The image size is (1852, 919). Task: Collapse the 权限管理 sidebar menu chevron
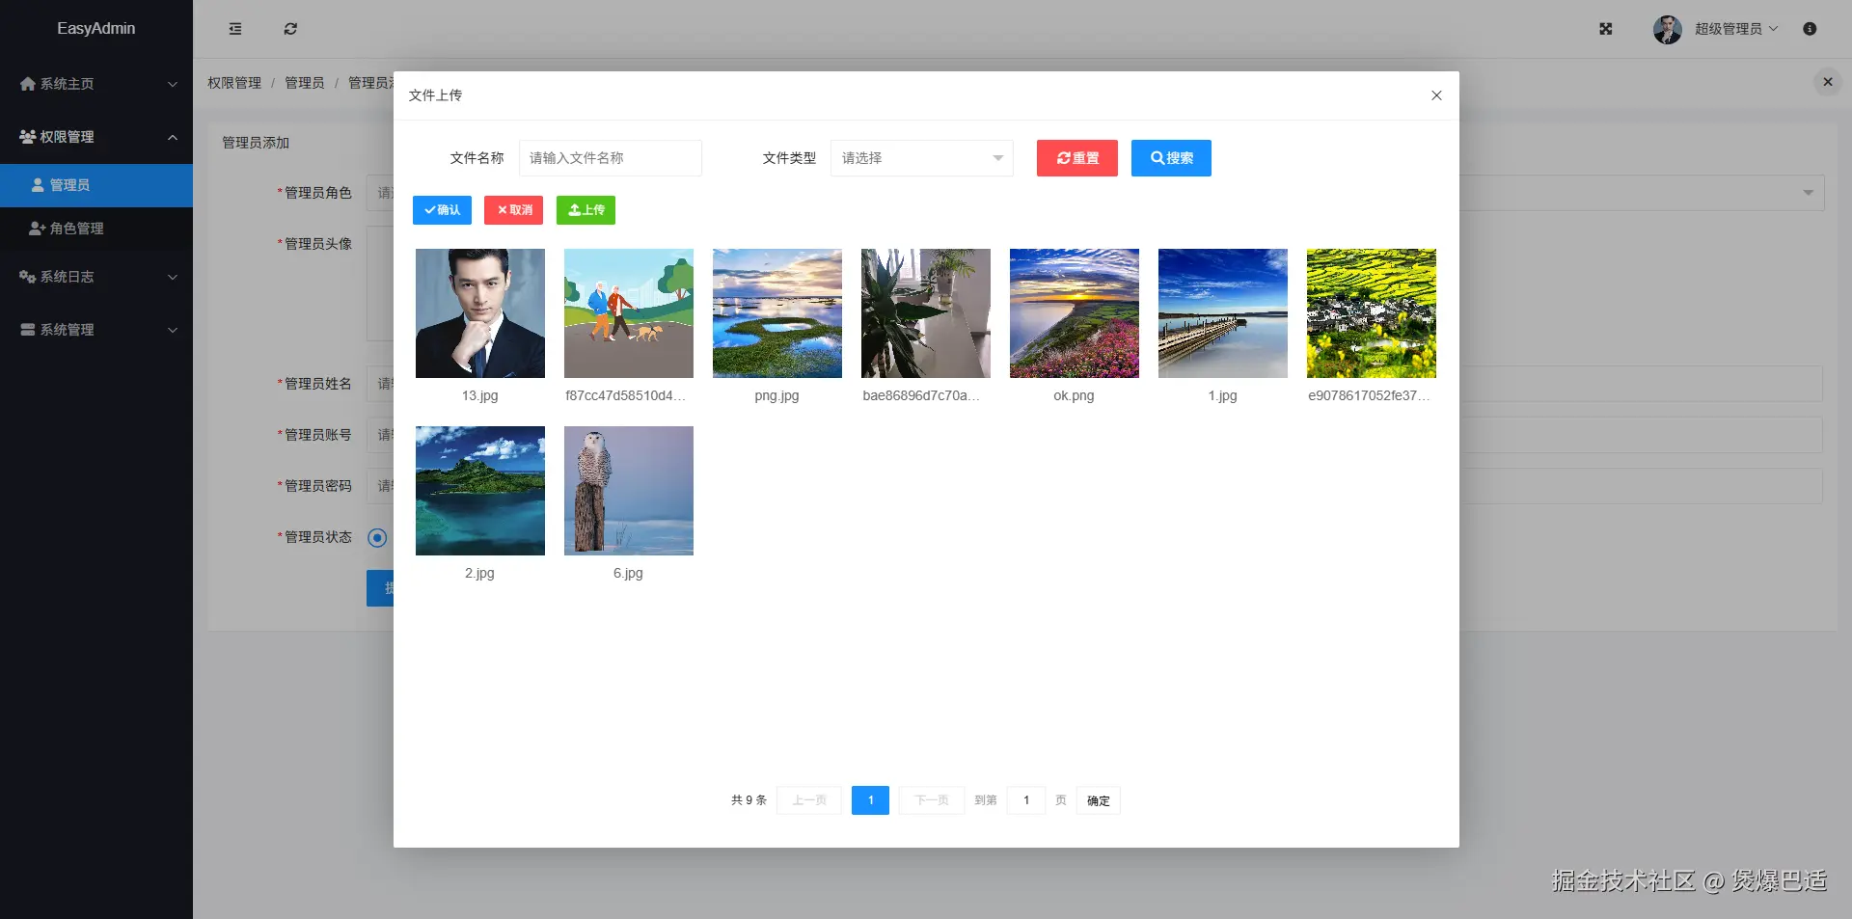click(173, 137)
